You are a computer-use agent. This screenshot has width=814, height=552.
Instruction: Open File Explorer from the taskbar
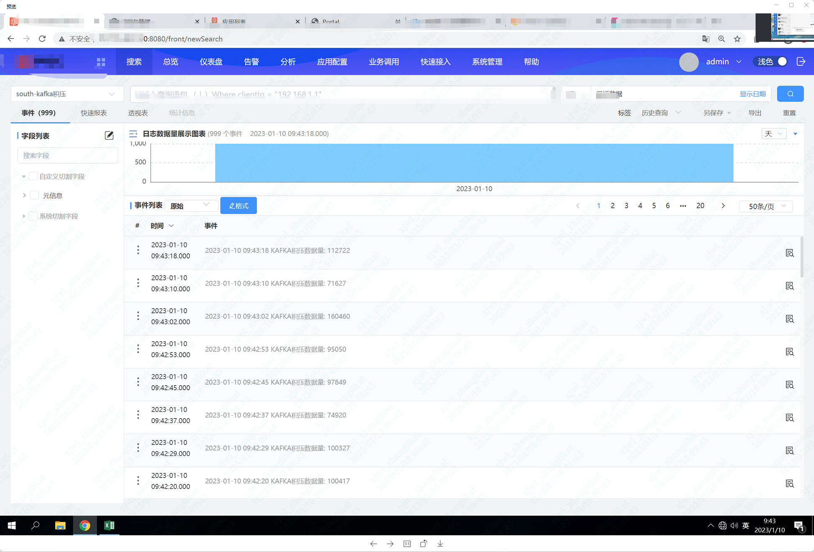click(x=60, y=525)
